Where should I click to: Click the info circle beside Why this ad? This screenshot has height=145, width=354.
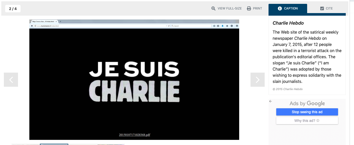coord(318,121)
